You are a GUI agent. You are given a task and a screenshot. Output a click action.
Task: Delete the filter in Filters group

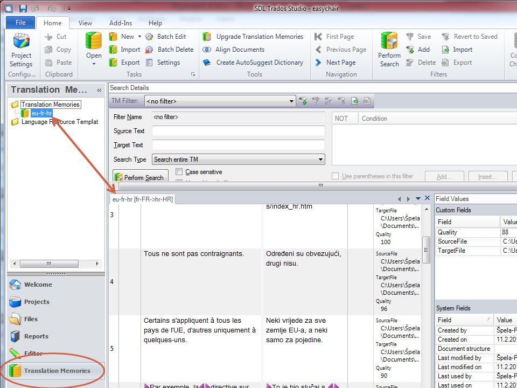[421, 63]
